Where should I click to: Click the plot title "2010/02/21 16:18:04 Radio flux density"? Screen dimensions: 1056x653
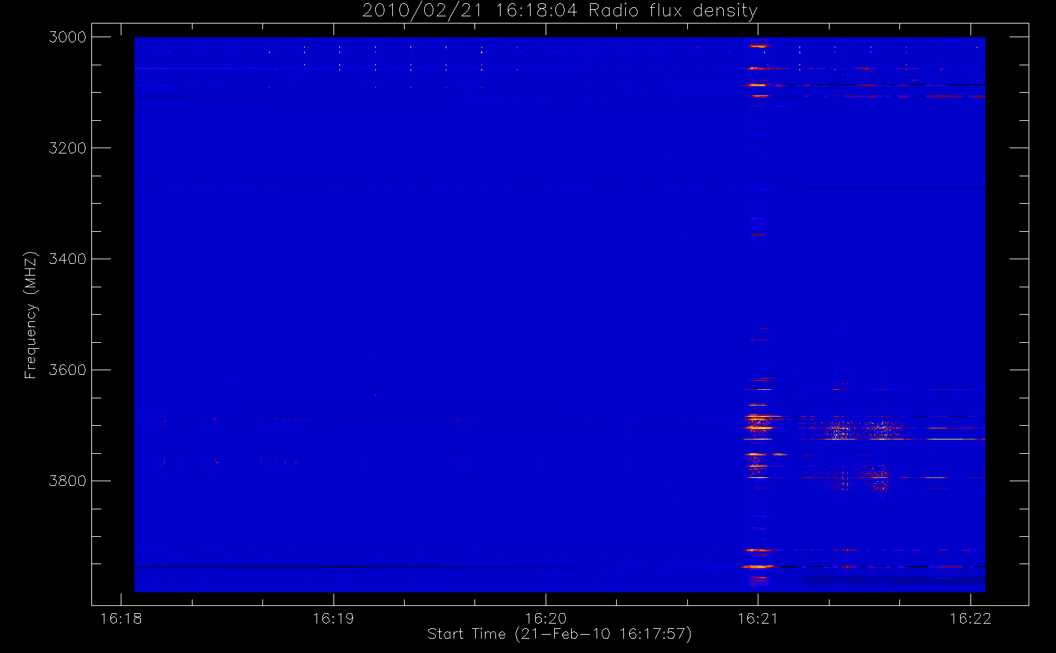559,10
